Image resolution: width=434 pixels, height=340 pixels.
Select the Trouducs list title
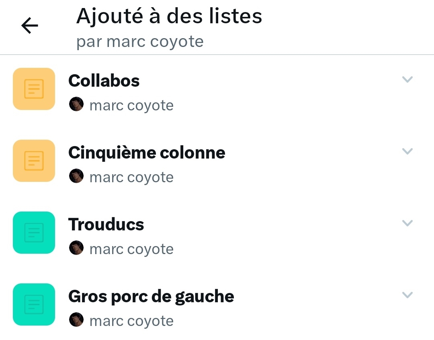coord(106,224)
